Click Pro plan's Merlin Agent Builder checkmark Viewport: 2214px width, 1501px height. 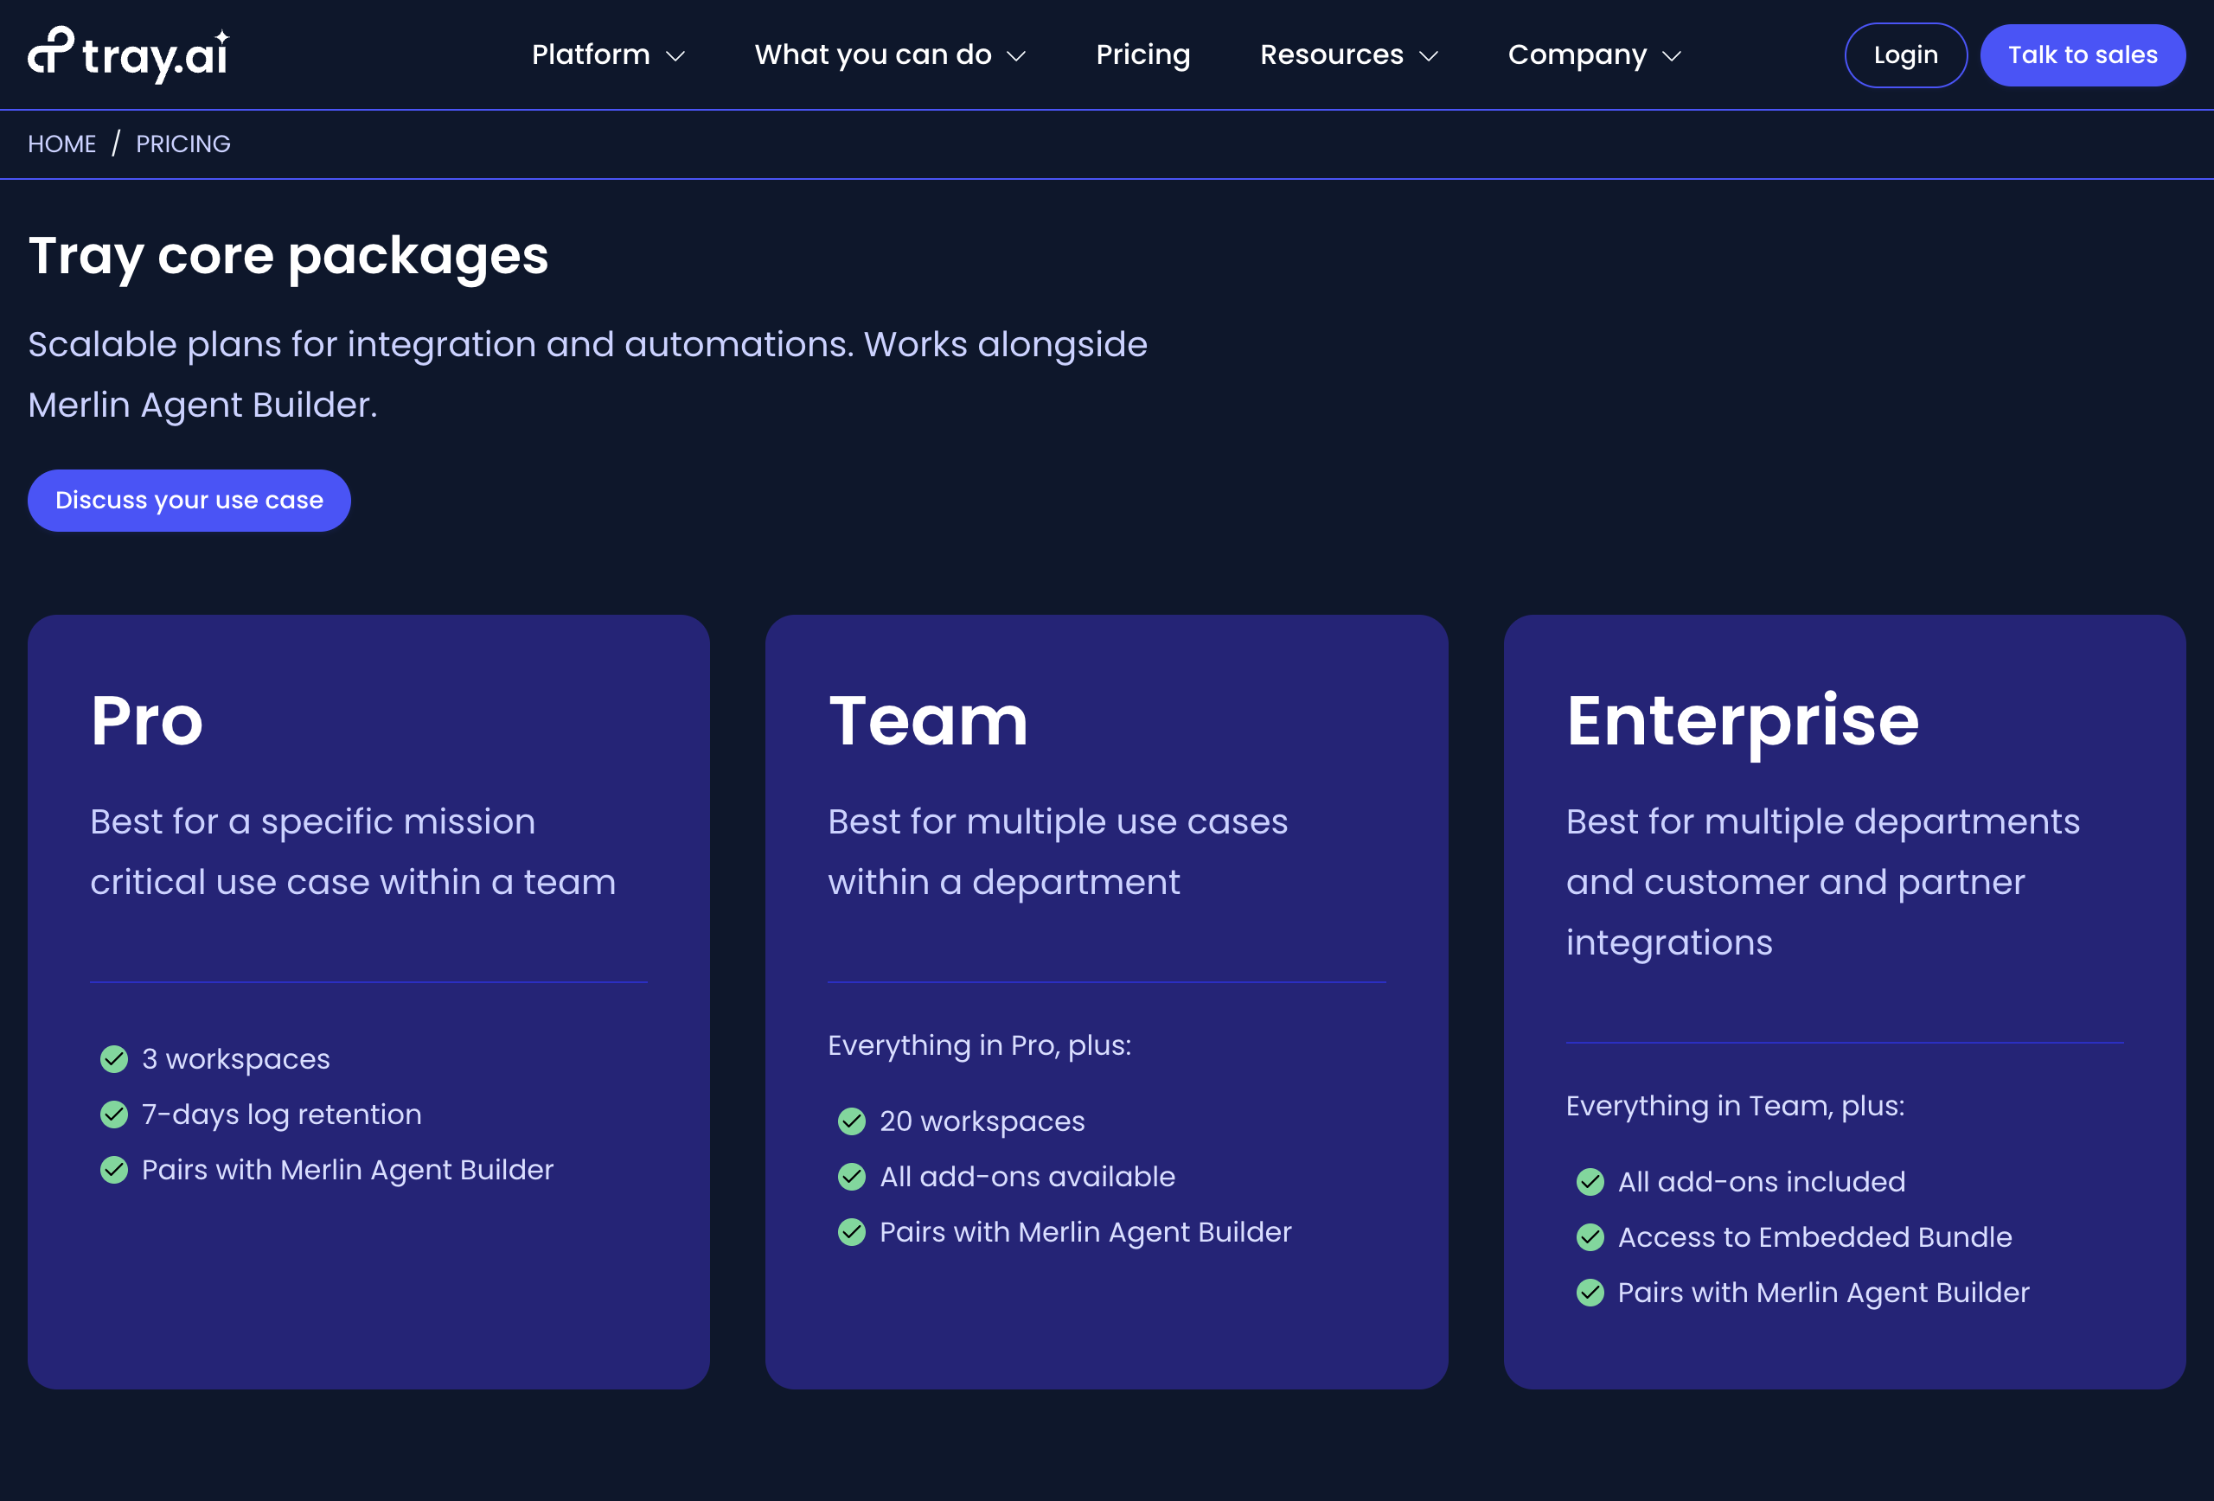pyautogui.click(x=114, y=1170)
